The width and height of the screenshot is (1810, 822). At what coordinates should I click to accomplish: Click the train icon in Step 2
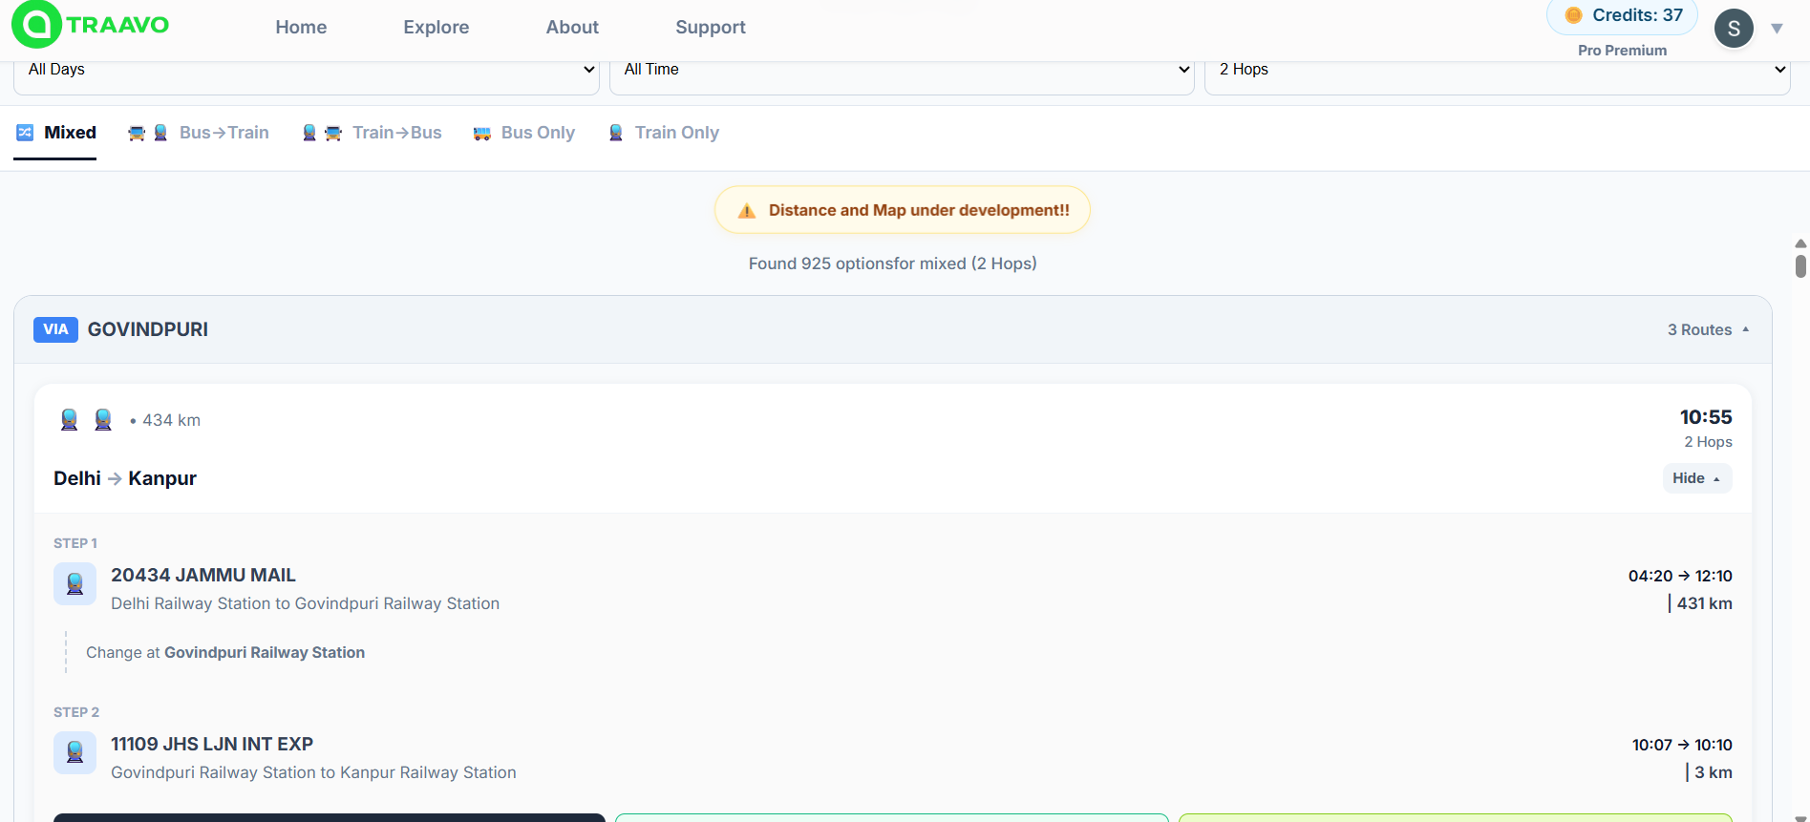[x=75, y=753]
